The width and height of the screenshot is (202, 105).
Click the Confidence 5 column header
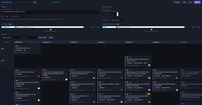coord(28,42)
